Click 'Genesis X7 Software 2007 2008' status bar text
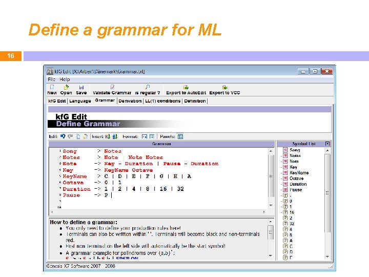369x277 pixels. point(81,266)
